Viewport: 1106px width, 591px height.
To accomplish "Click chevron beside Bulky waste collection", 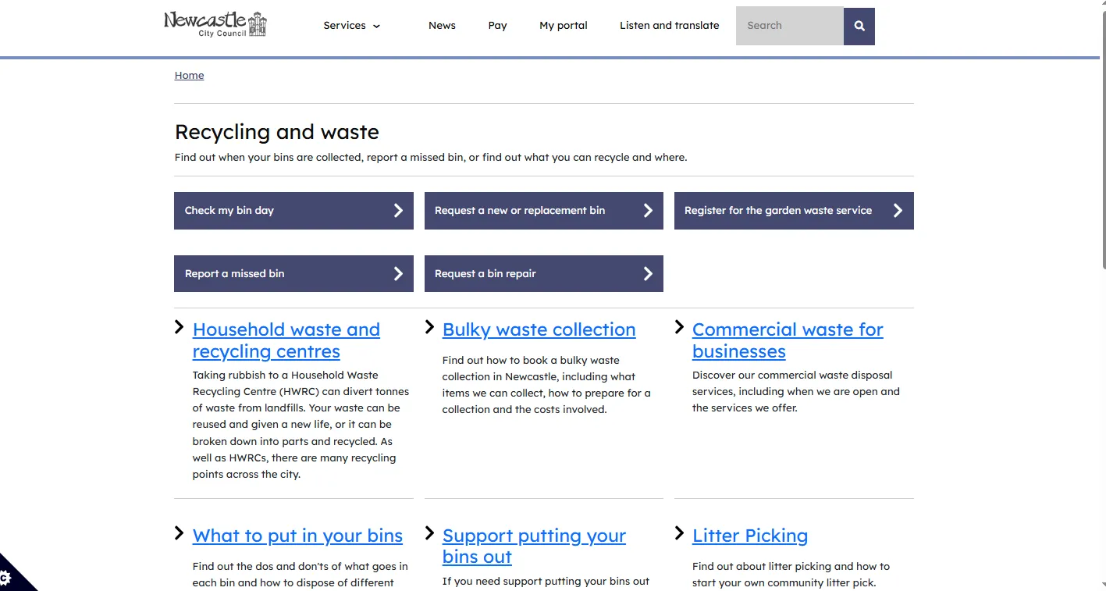I will tap(429, 327).
